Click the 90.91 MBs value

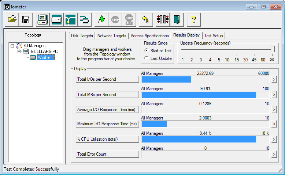[x=205, y=89]
